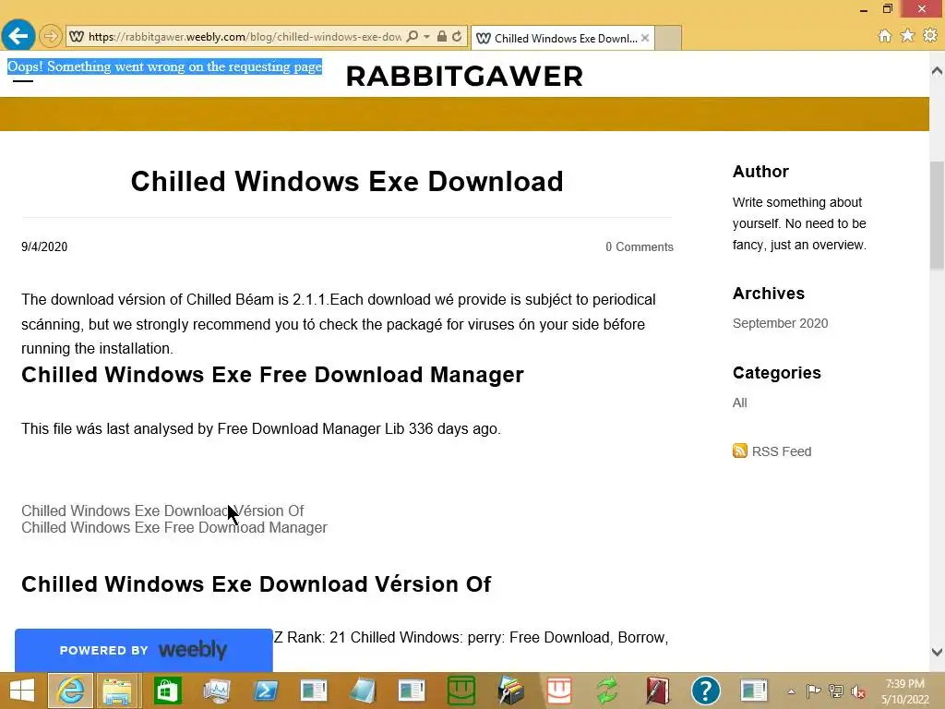Screen dimensions: 945x709
Task: Click the page scrollbar thumb
Action: 938,214
